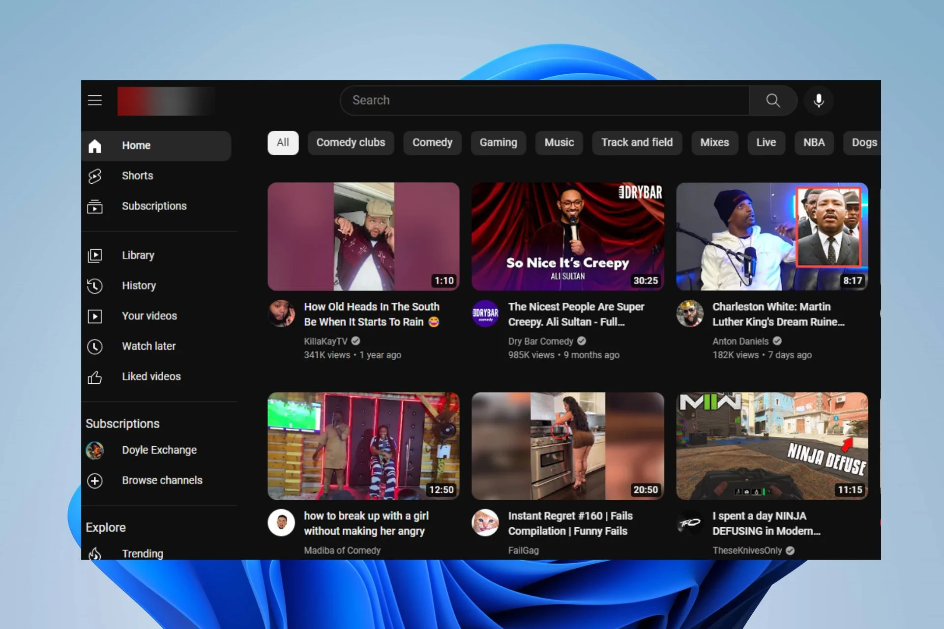Screen dimensions: 944x629
Task: Click the Doyle Exchange channel avatar
Action: [95, 450]
